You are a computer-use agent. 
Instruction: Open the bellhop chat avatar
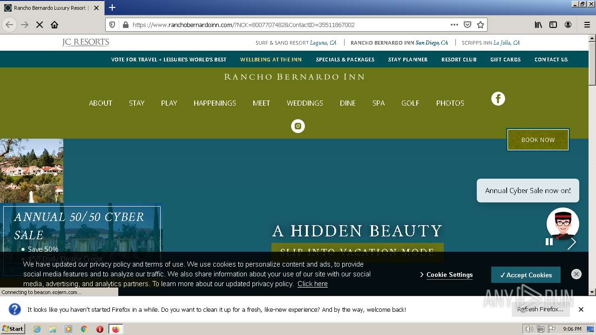(563, 224)
